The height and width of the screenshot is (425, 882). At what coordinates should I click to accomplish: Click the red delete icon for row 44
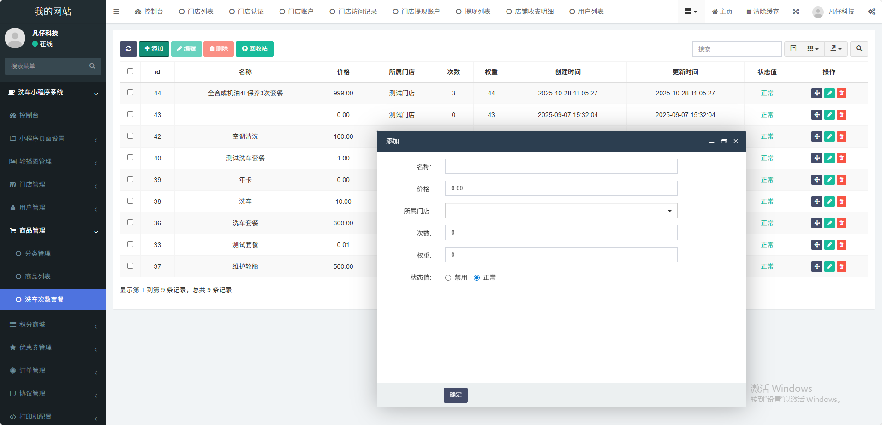point(841,93)
